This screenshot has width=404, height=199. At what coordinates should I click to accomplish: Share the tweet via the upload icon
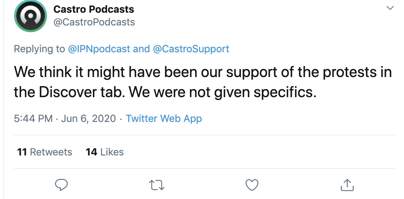point(347,185)
